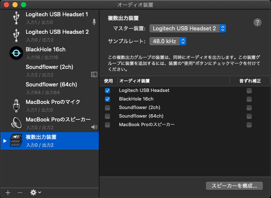Enable 使用 for Soundflower (2ch)
This screenshot has height=198, width=271.
click(x=107, y=108)
